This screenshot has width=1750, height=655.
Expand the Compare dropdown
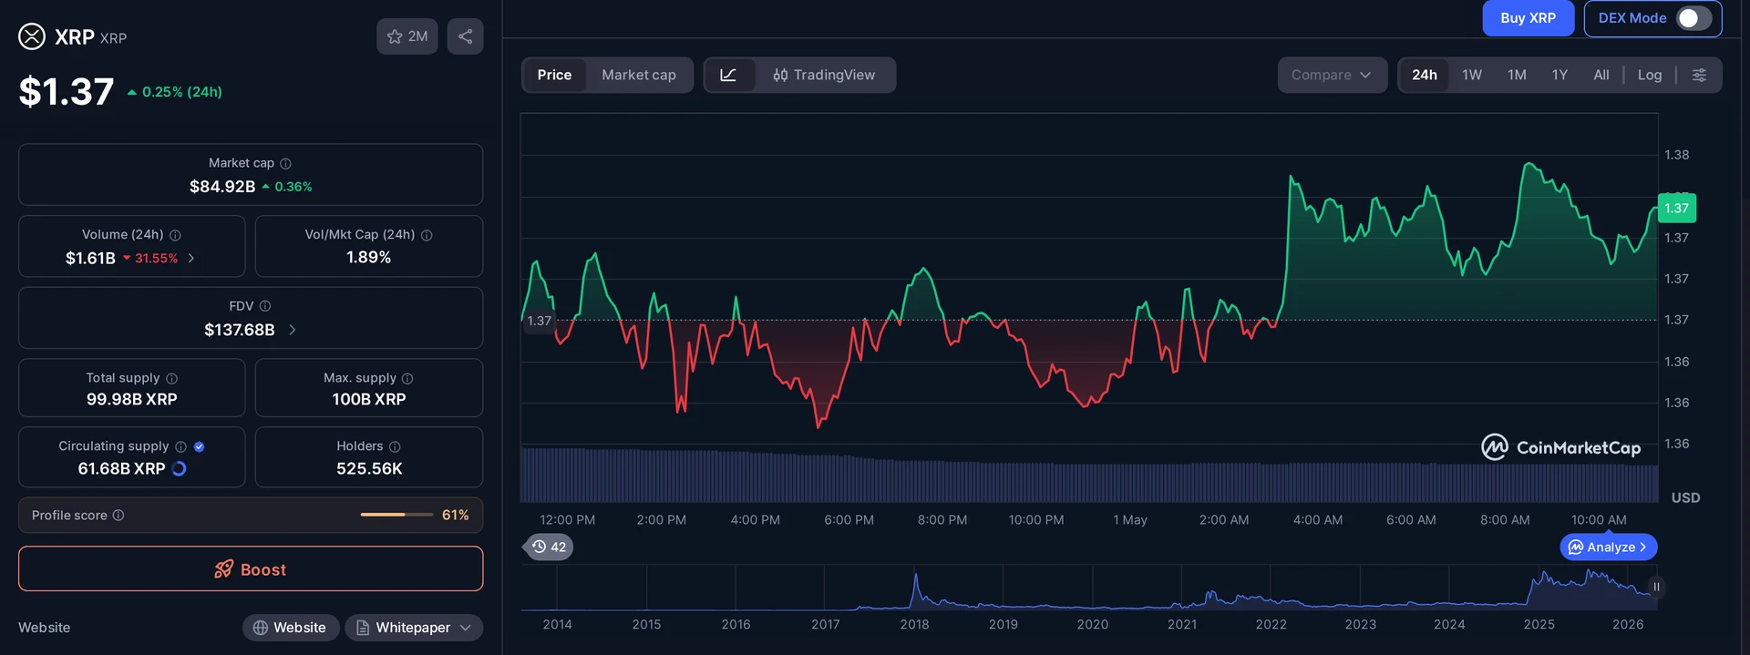point(1332,75)
